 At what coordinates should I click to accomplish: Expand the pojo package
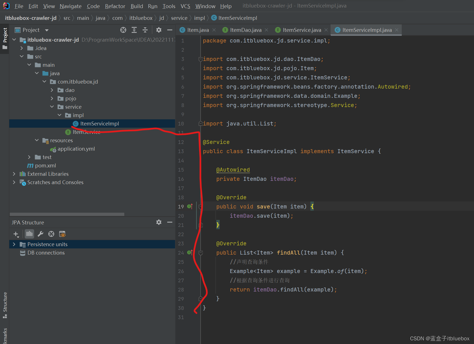coord(52,98)
